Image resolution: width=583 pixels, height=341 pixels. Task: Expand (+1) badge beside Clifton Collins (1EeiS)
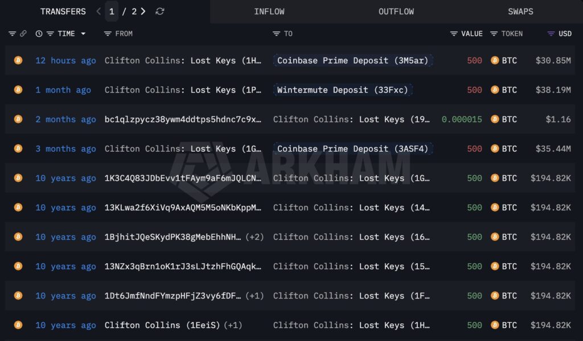(x=233, y=325)
